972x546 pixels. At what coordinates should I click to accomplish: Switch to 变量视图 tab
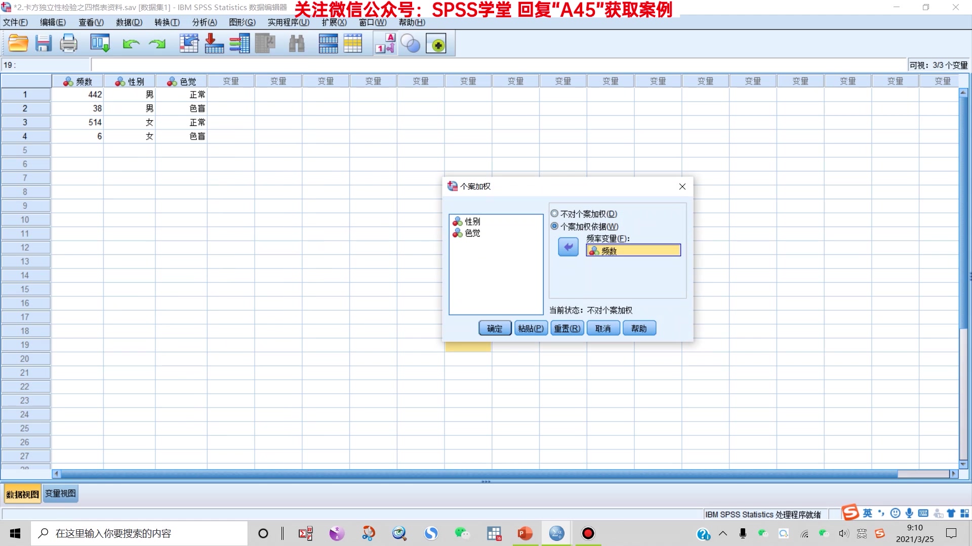coord(60,493)
